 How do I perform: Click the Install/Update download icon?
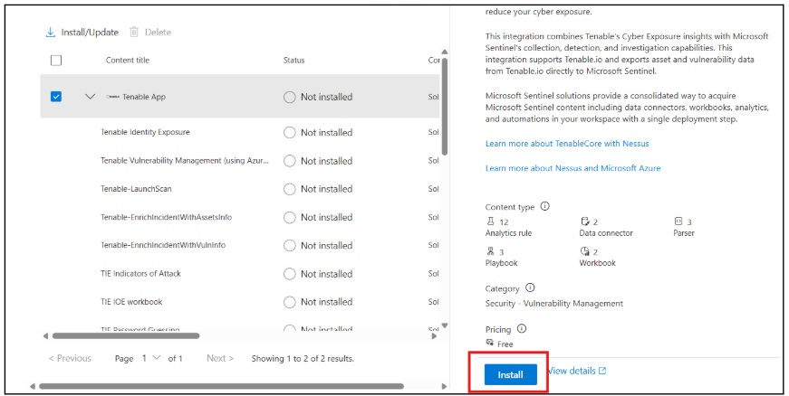51,33
